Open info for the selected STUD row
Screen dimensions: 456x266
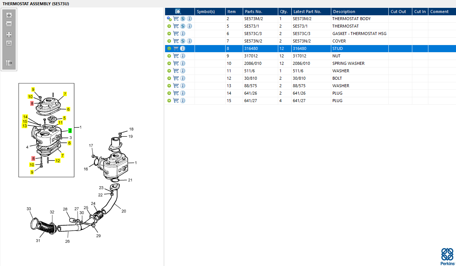point(183,48)
